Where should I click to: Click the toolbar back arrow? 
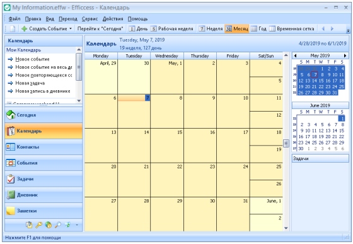point(323,29)
